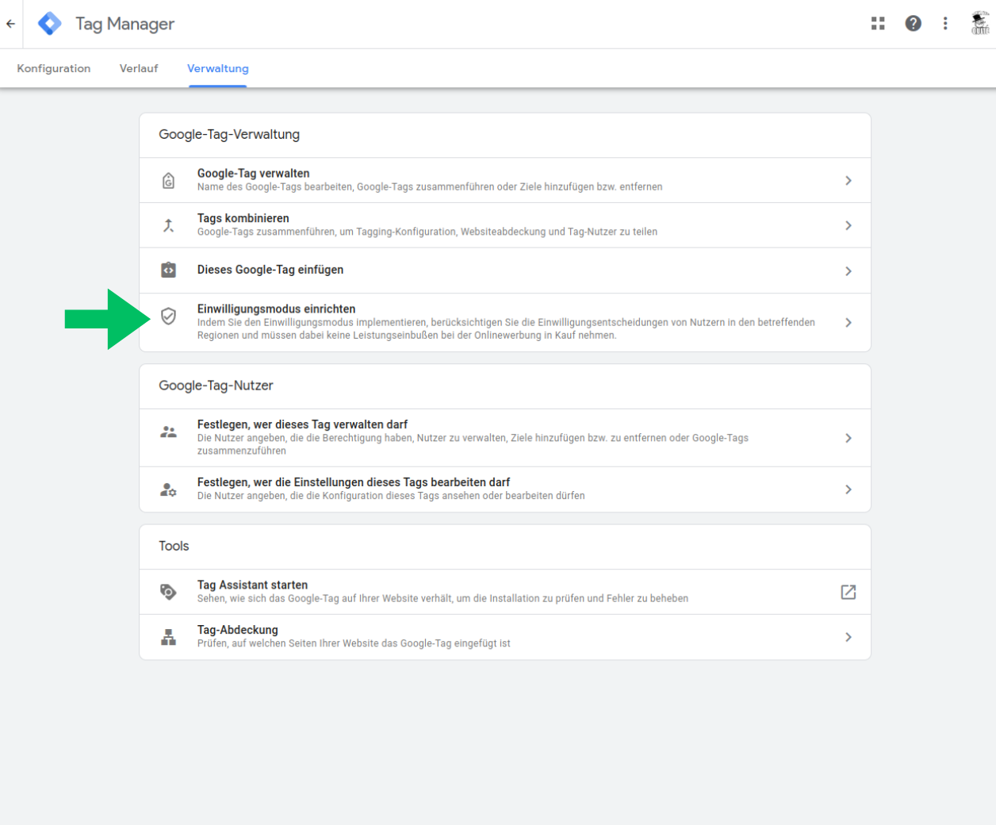Click the people icon for tag administration rights
This screenshot has width=996, height=825.
tap(168, 431)
